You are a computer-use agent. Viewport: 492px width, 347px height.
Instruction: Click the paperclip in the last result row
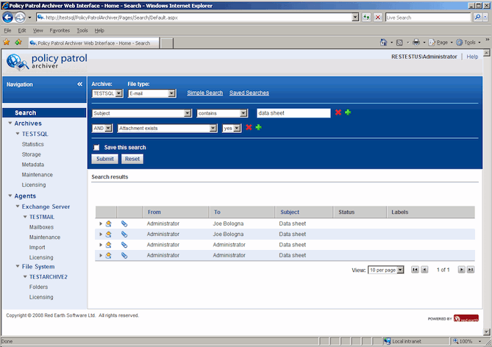point(124,255)
